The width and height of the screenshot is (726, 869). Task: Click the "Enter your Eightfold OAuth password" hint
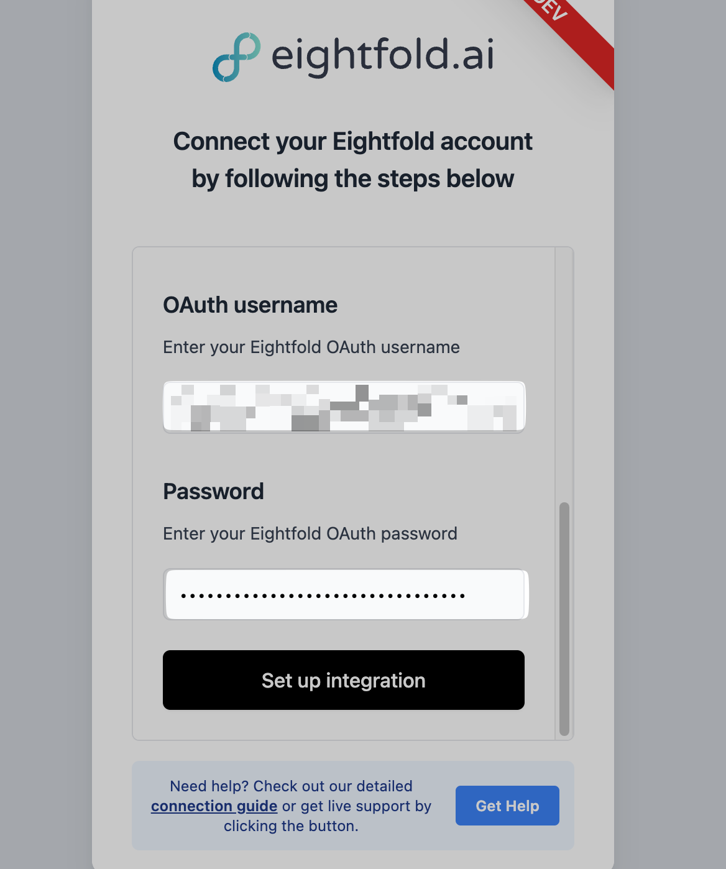tap(310, 533)
